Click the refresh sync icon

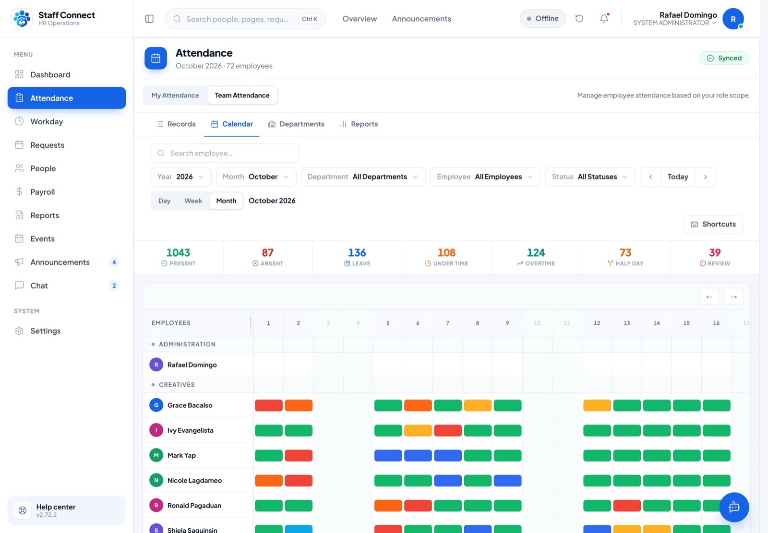(x=579, y=19)
